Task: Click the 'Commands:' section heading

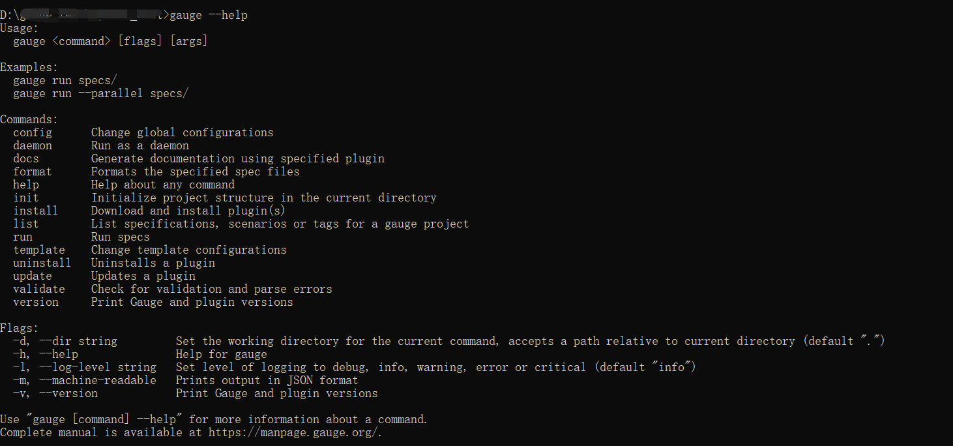Action: (29, 119)
